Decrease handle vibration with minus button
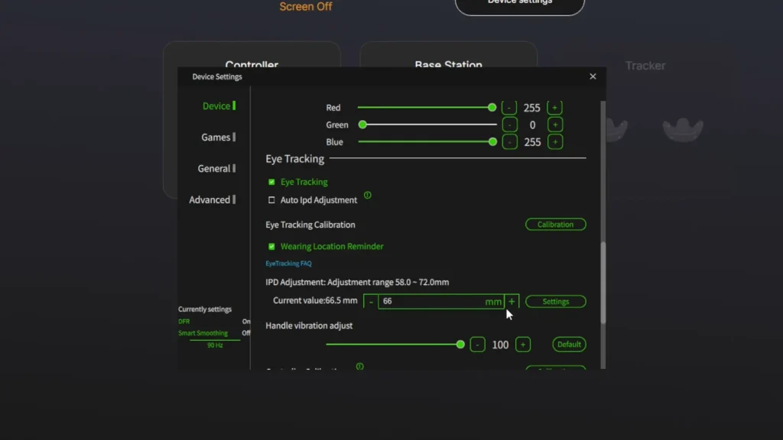Viewport: 783px width, 440px height. tap(477, 345)
